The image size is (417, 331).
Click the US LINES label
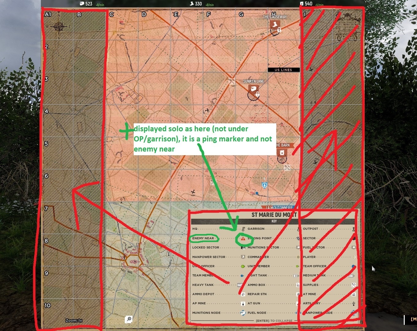[283, 70]
